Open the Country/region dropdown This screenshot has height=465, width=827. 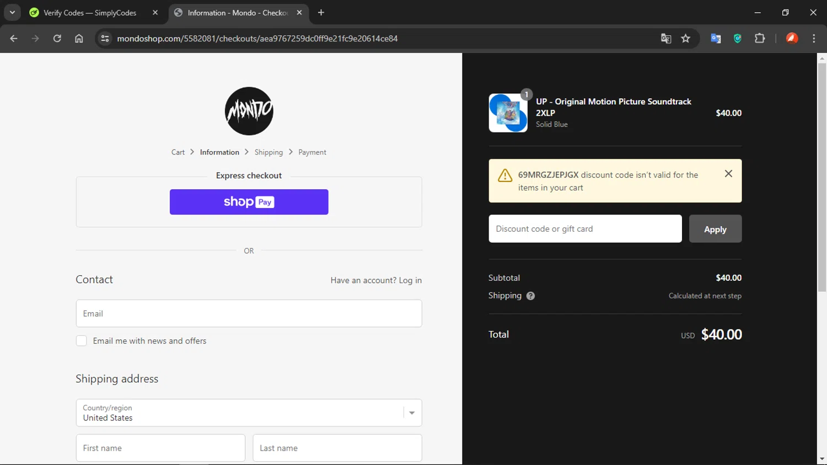(x=249, y=413)
